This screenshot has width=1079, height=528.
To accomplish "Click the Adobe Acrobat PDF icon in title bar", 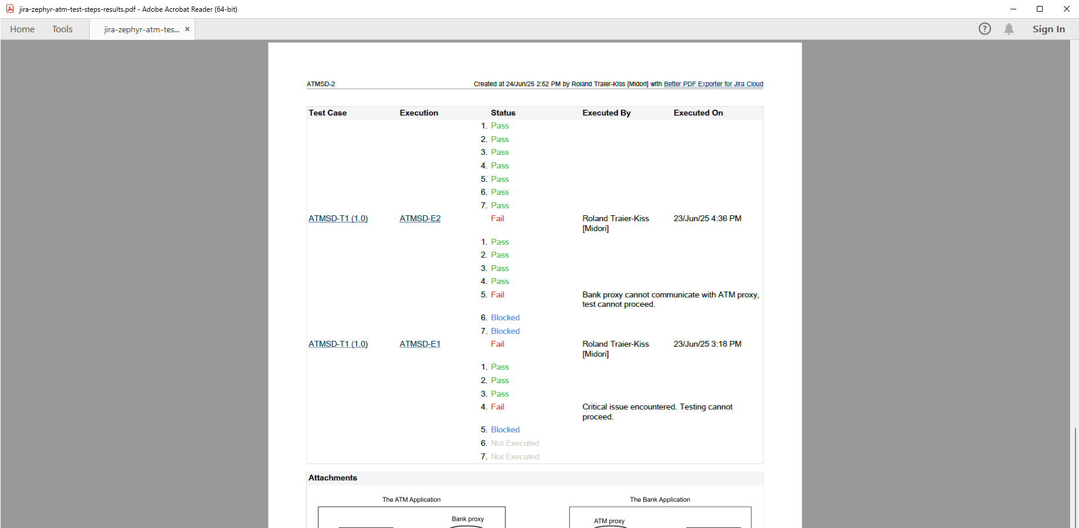I will [x=10, y=9].
